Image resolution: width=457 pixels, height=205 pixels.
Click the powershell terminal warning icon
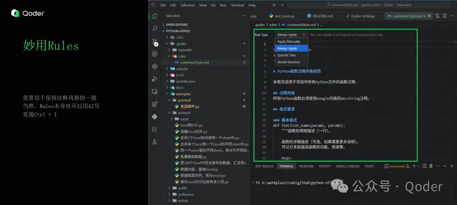click(x=407, y=166)
